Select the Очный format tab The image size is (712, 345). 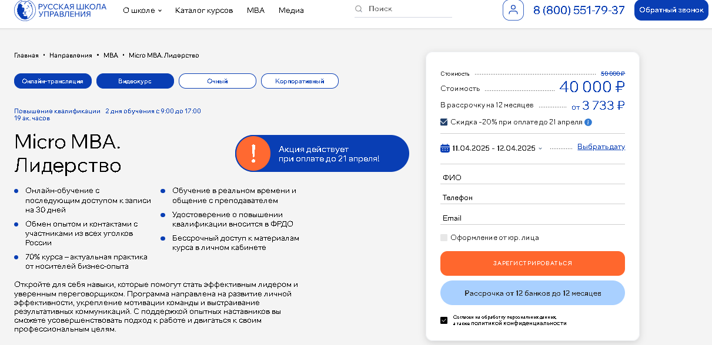point(218,81)
